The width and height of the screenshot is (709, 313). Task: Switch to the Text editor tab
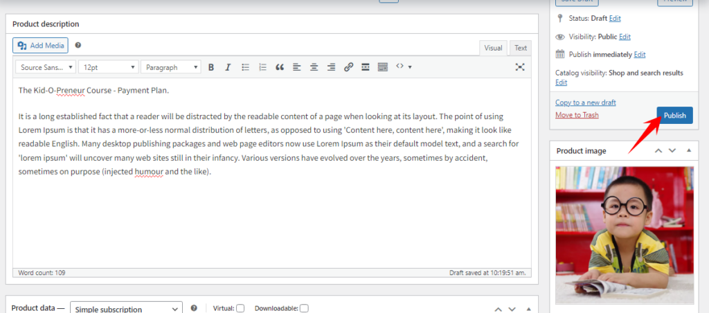pos(521,48)
